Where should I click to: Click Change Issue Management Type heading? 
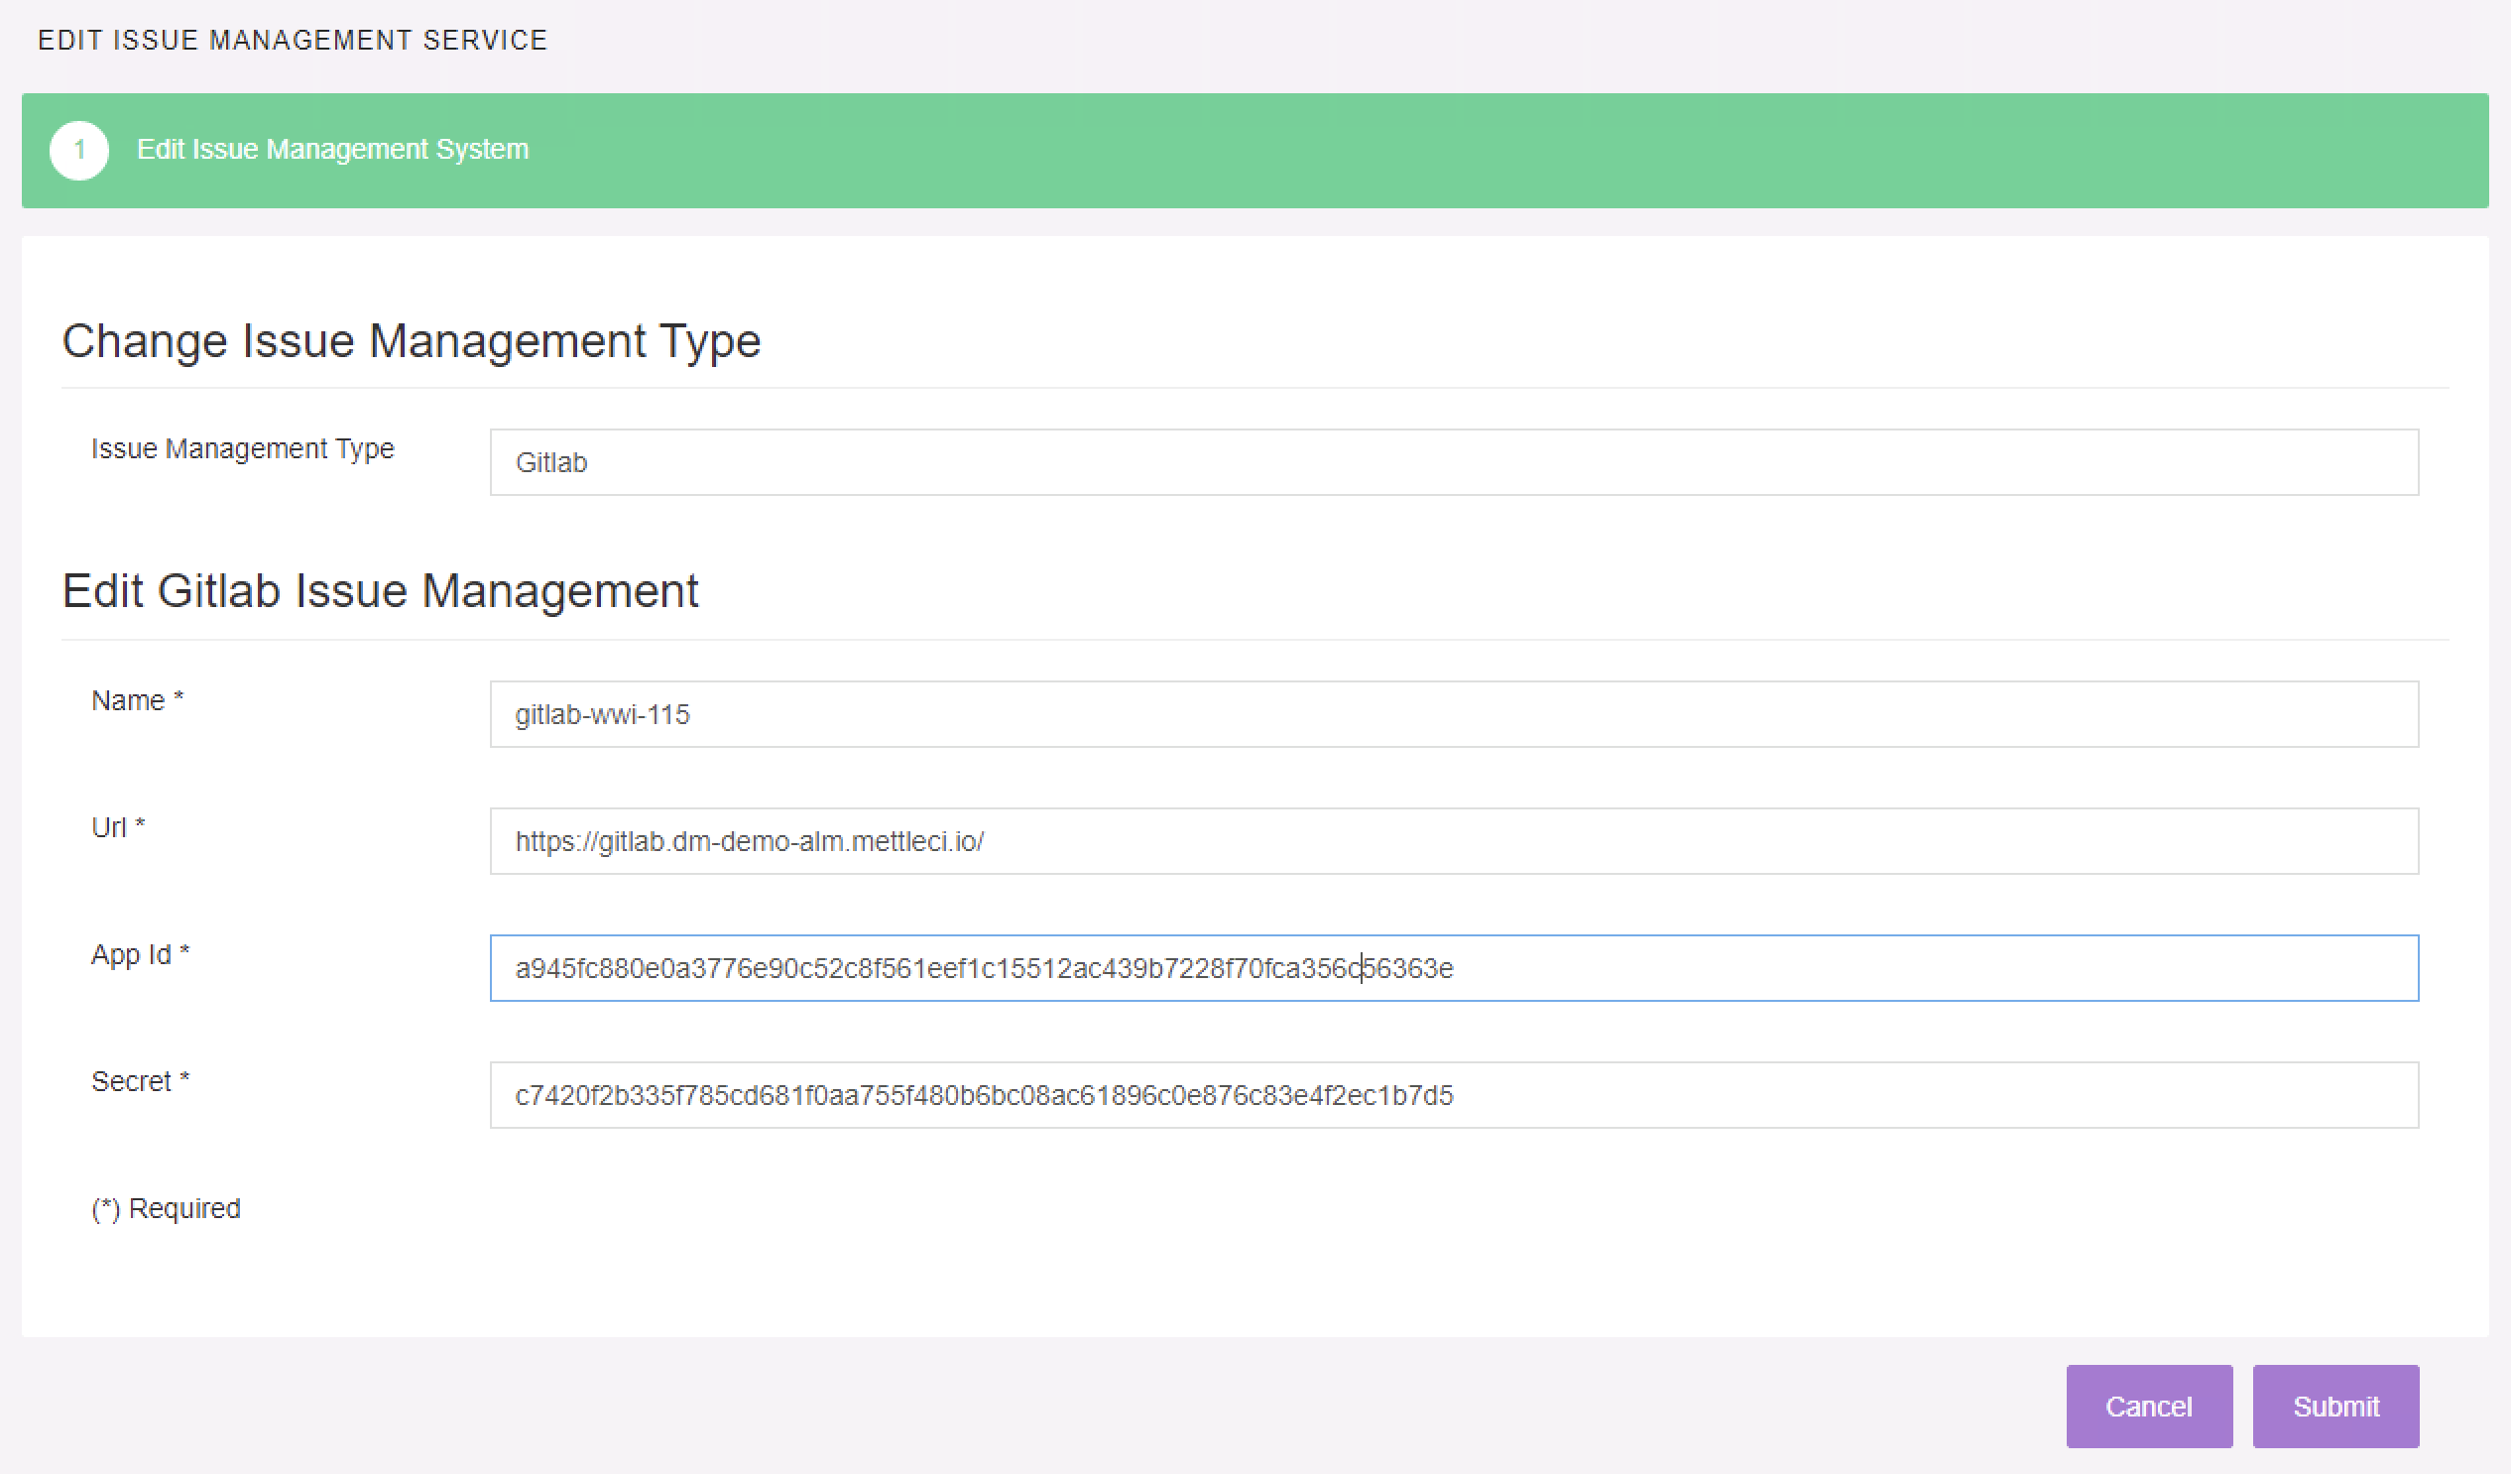coord(411,341)
